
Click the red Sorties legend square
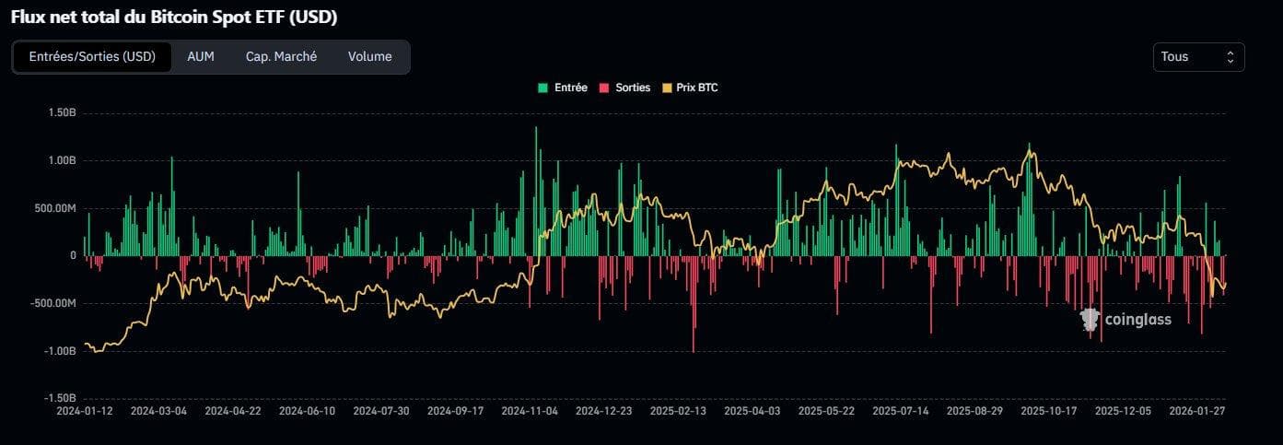[604, 88]
